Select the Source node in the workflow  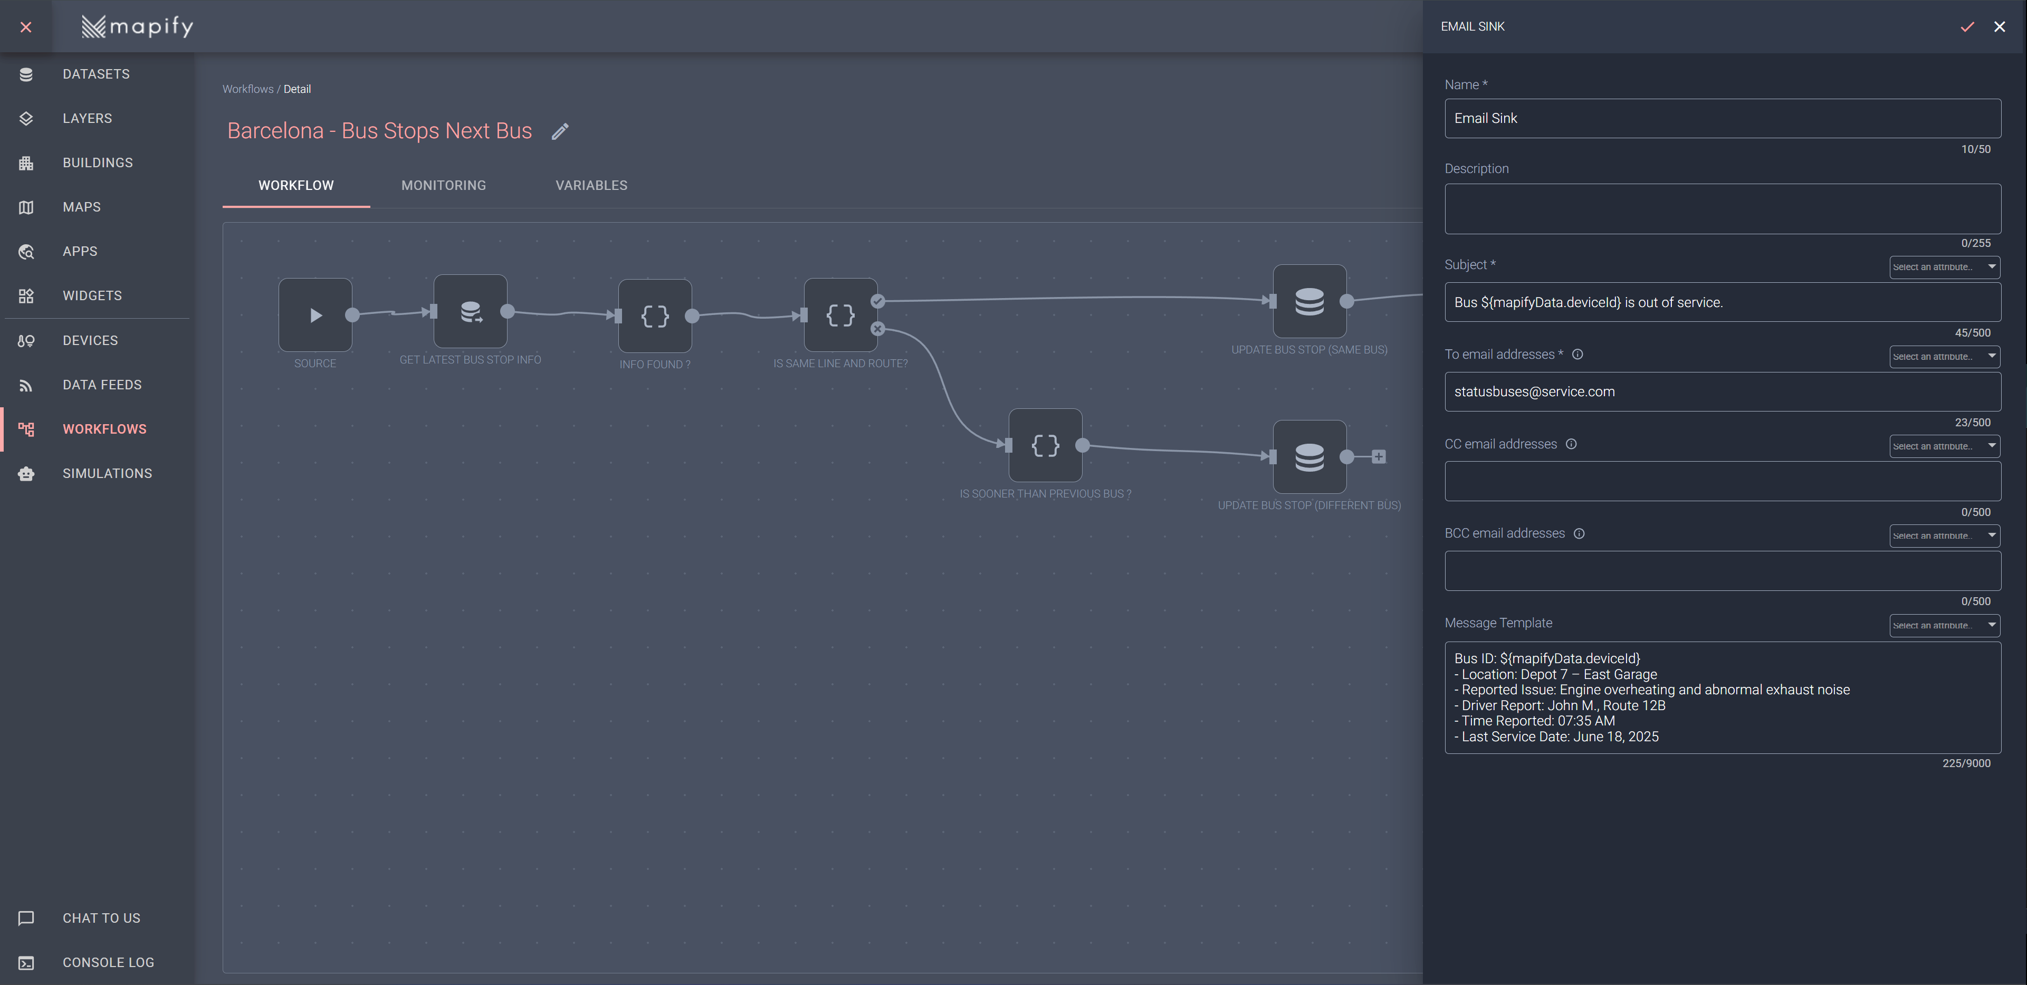[315, 315]
